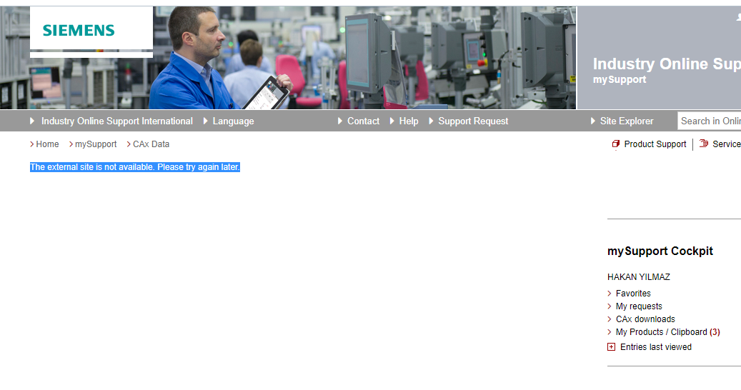The height and width of the screenshot is (390, 741).
Task: Click the Services icon
Action: tap(704, 144)
